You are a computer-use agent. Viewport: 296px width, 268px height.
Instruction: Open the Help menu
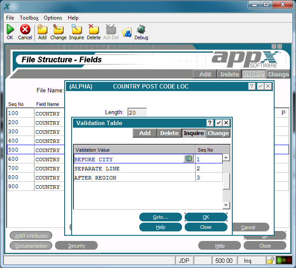click(73, 18)
